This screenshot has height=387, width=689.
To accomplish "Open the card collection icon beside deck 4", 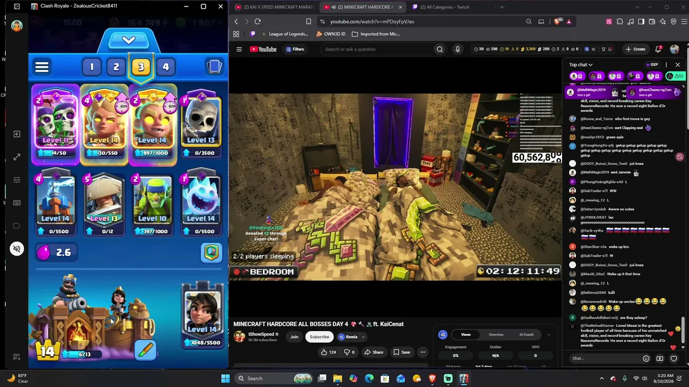I will tap(214, 67).
